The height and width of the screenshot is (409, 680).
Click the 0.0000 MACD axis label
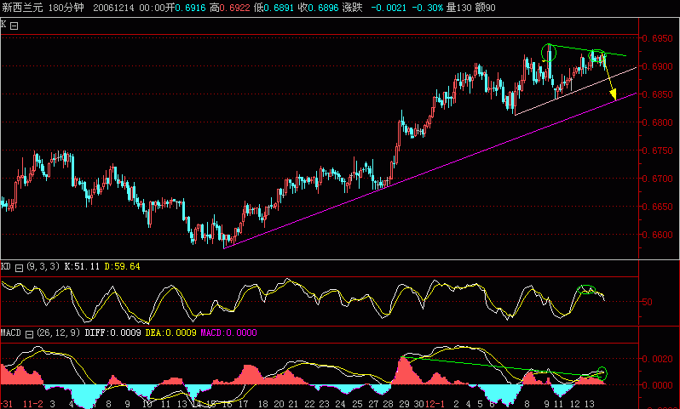coord(658,384)
